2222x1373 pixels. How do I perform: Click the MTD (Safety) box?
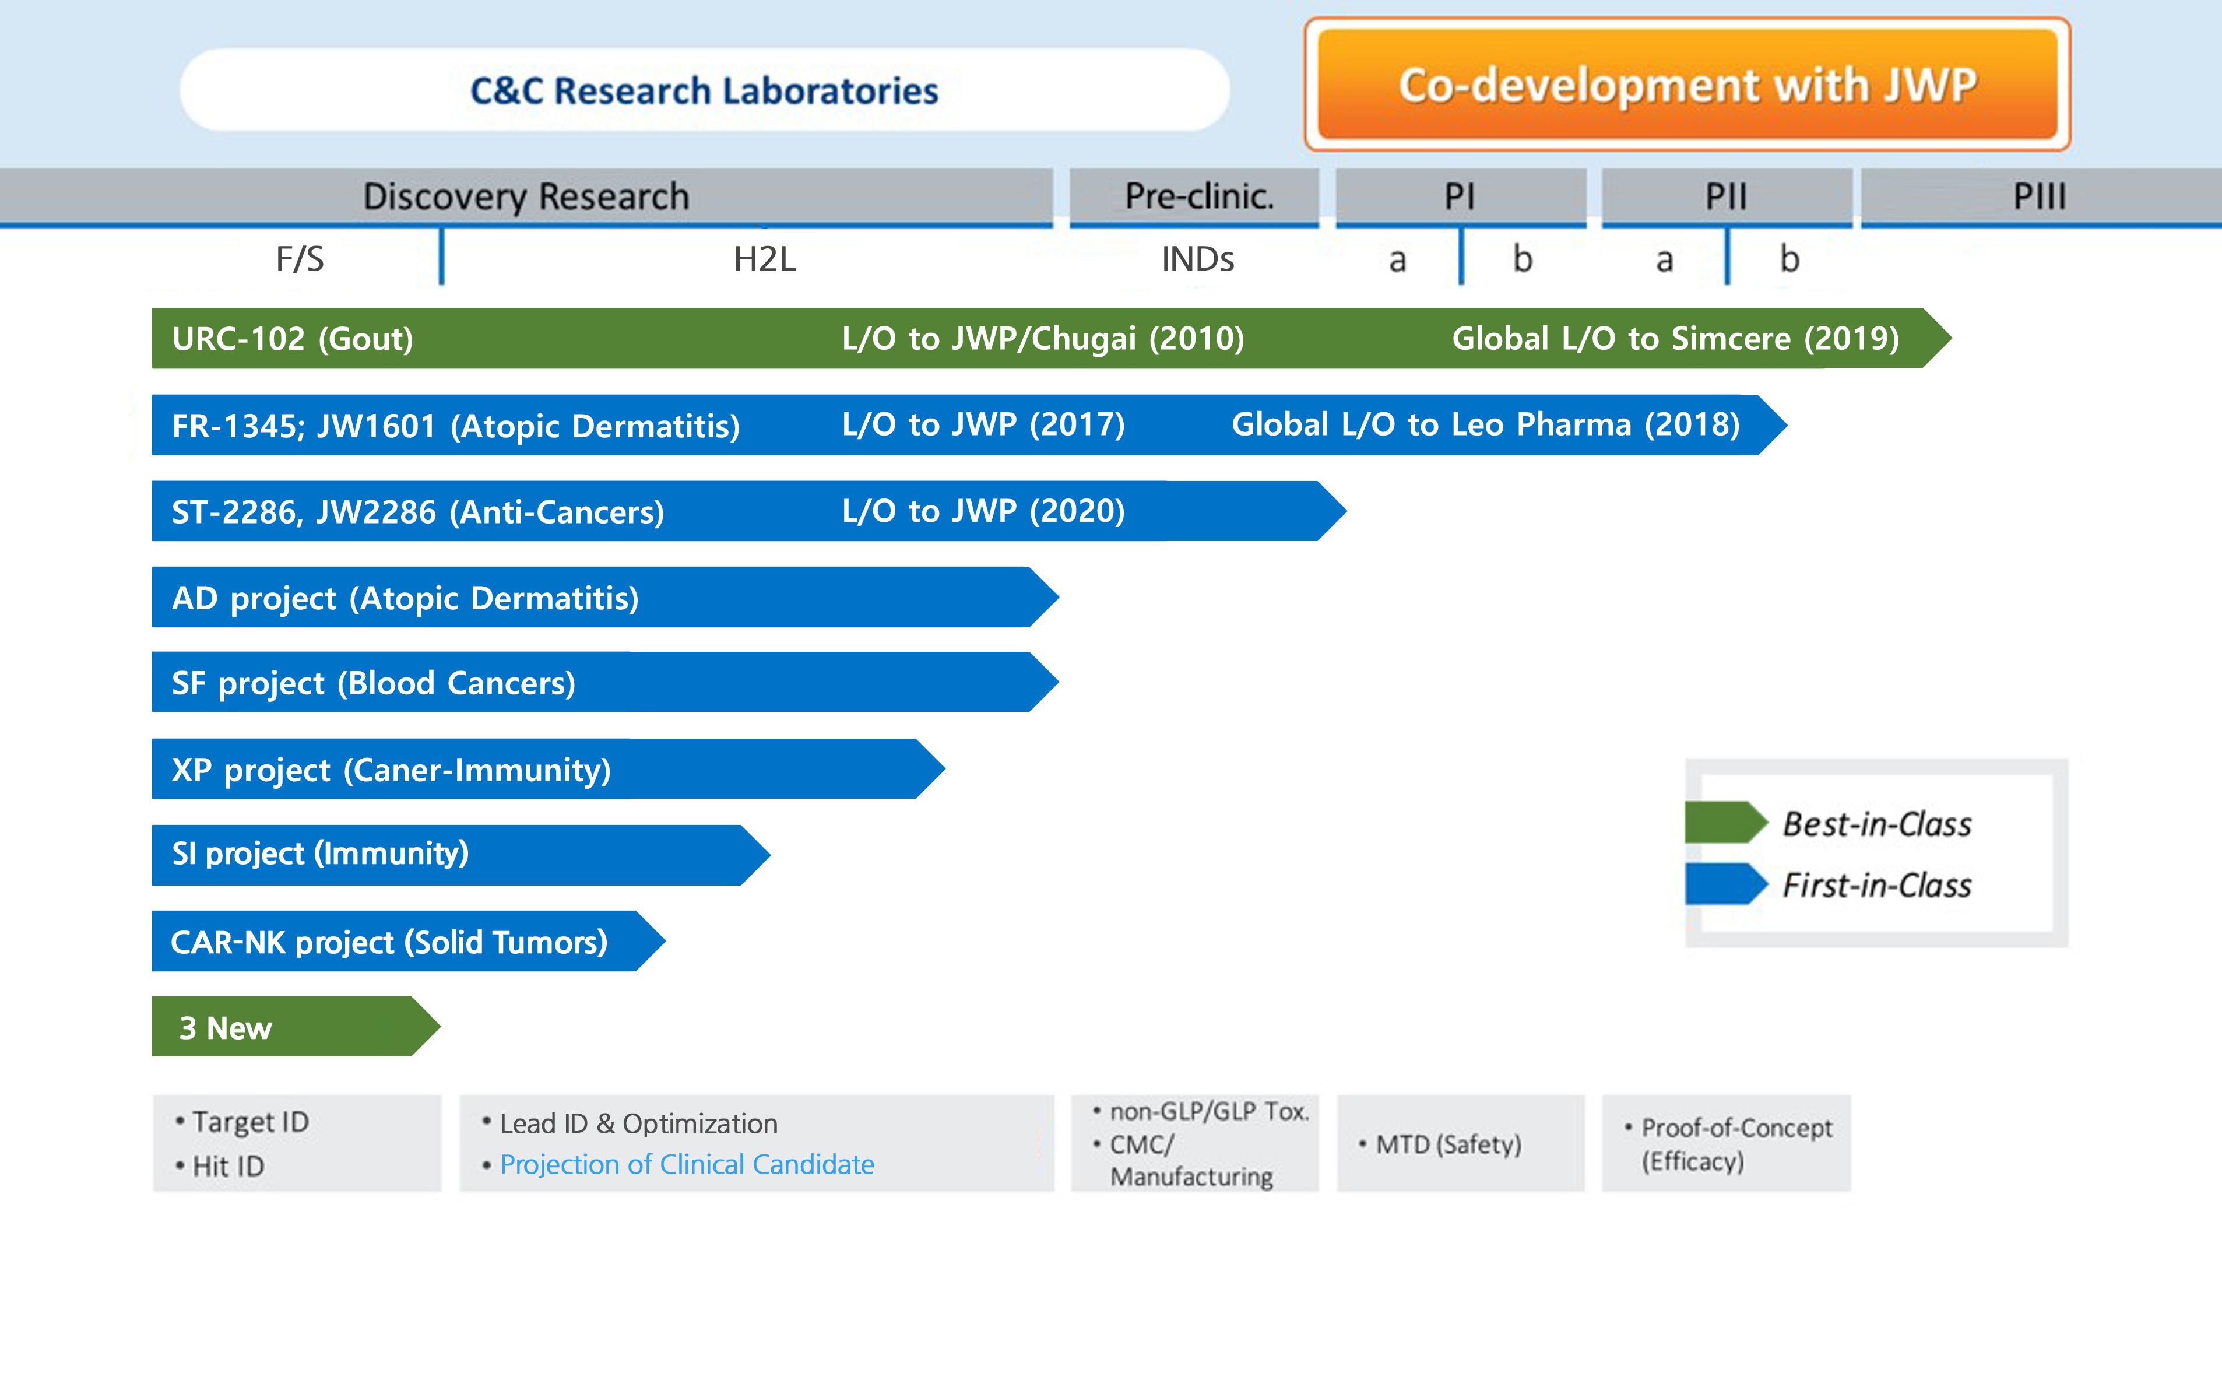(1461, 1143)
